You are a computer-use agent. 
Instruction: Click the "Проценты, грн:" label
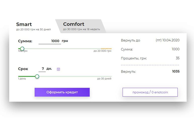pyautogui.click(x=134, y=58)
